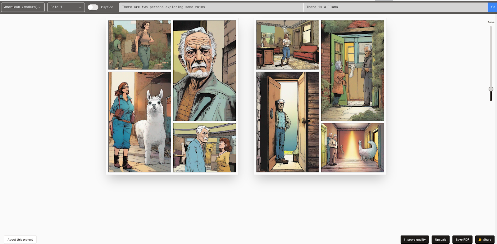Click the Share button emoji icon

pyautogui.click(x=480, y=240)
